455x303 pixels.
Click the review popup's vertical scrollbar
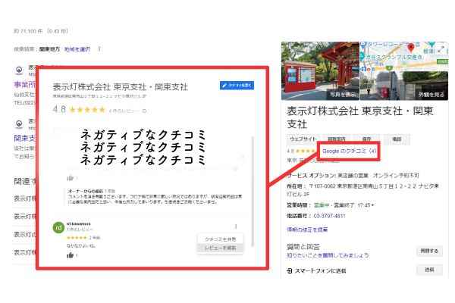253,192
